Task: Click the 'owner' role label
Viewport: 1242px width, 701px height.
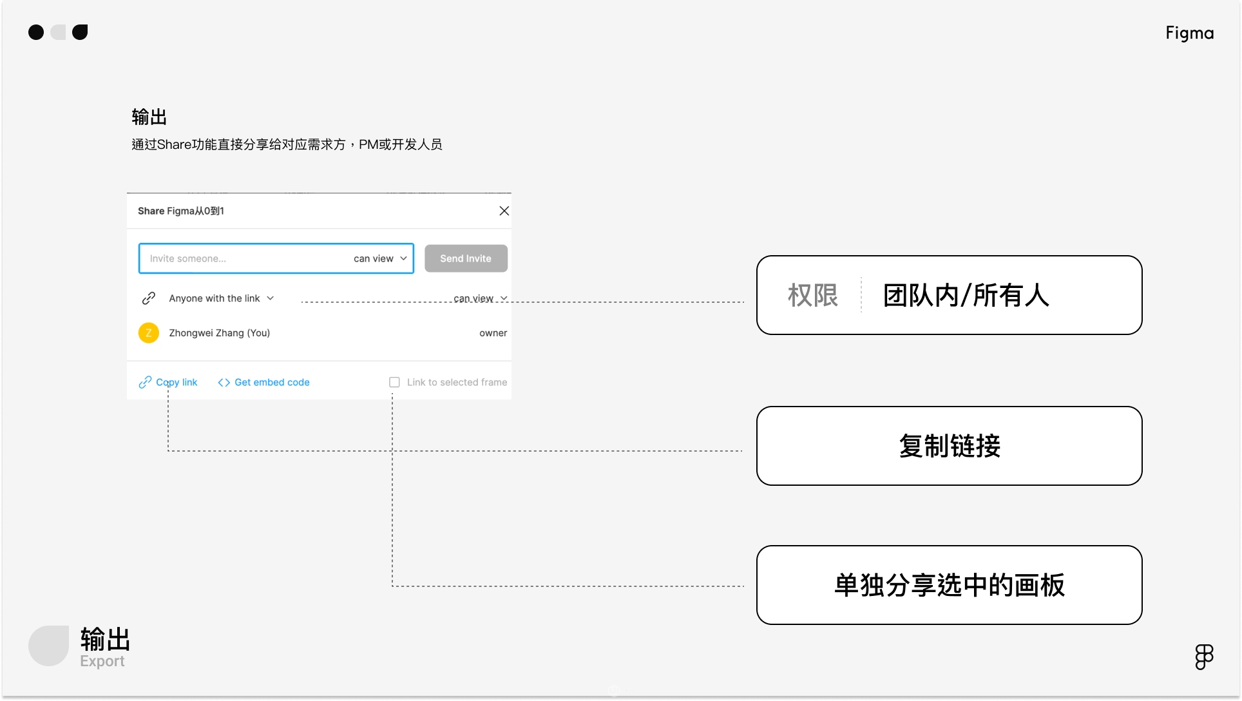Action: click(x=493, y=333)
